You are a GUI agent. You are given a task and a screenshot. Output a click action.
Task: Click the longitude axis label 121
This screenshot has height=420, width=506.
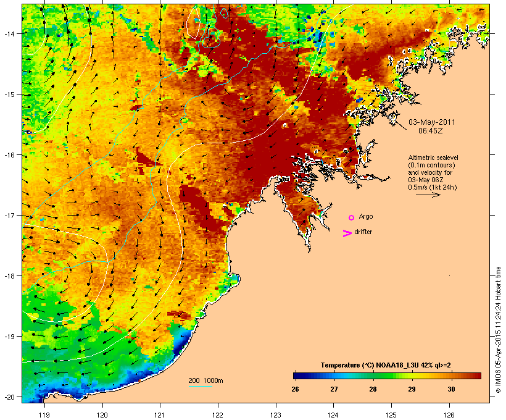160,415
